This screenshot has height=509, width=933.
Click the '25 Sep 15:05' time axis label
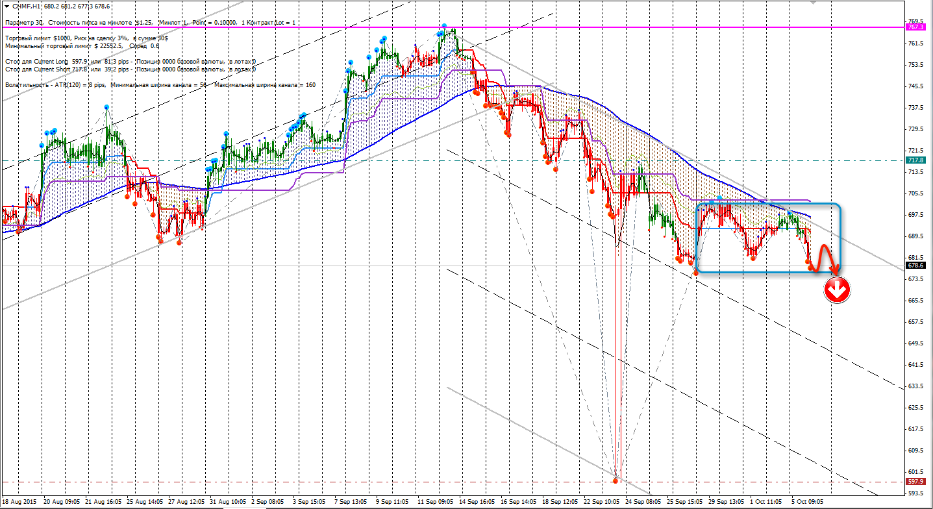[x=686, y=502]
